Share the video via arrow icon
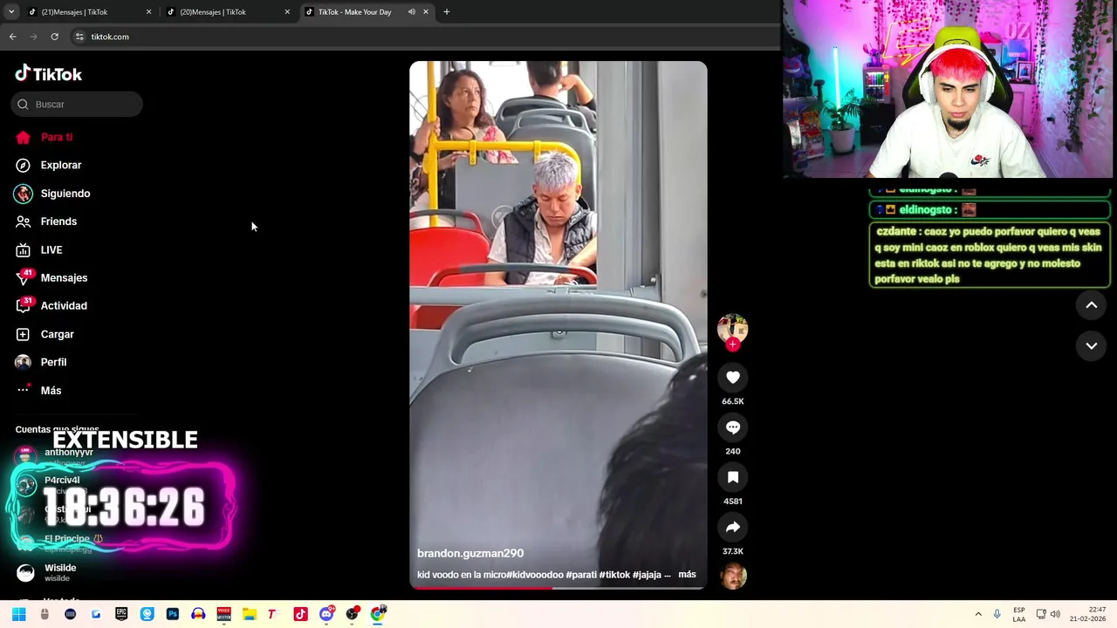 coord(733,527)
